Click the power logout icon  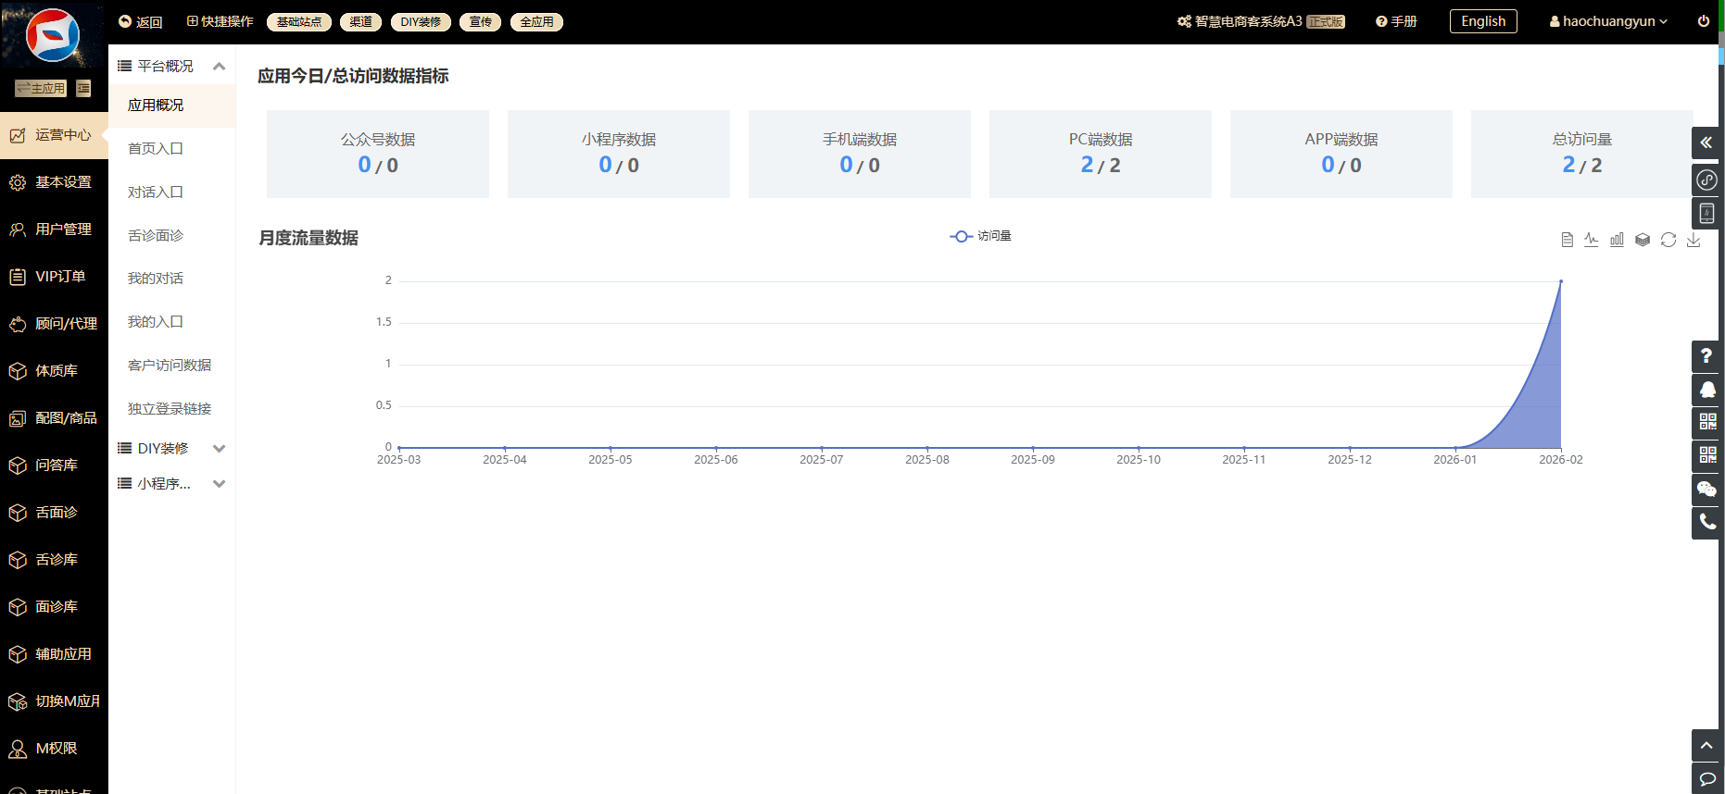click(1703, 21)
